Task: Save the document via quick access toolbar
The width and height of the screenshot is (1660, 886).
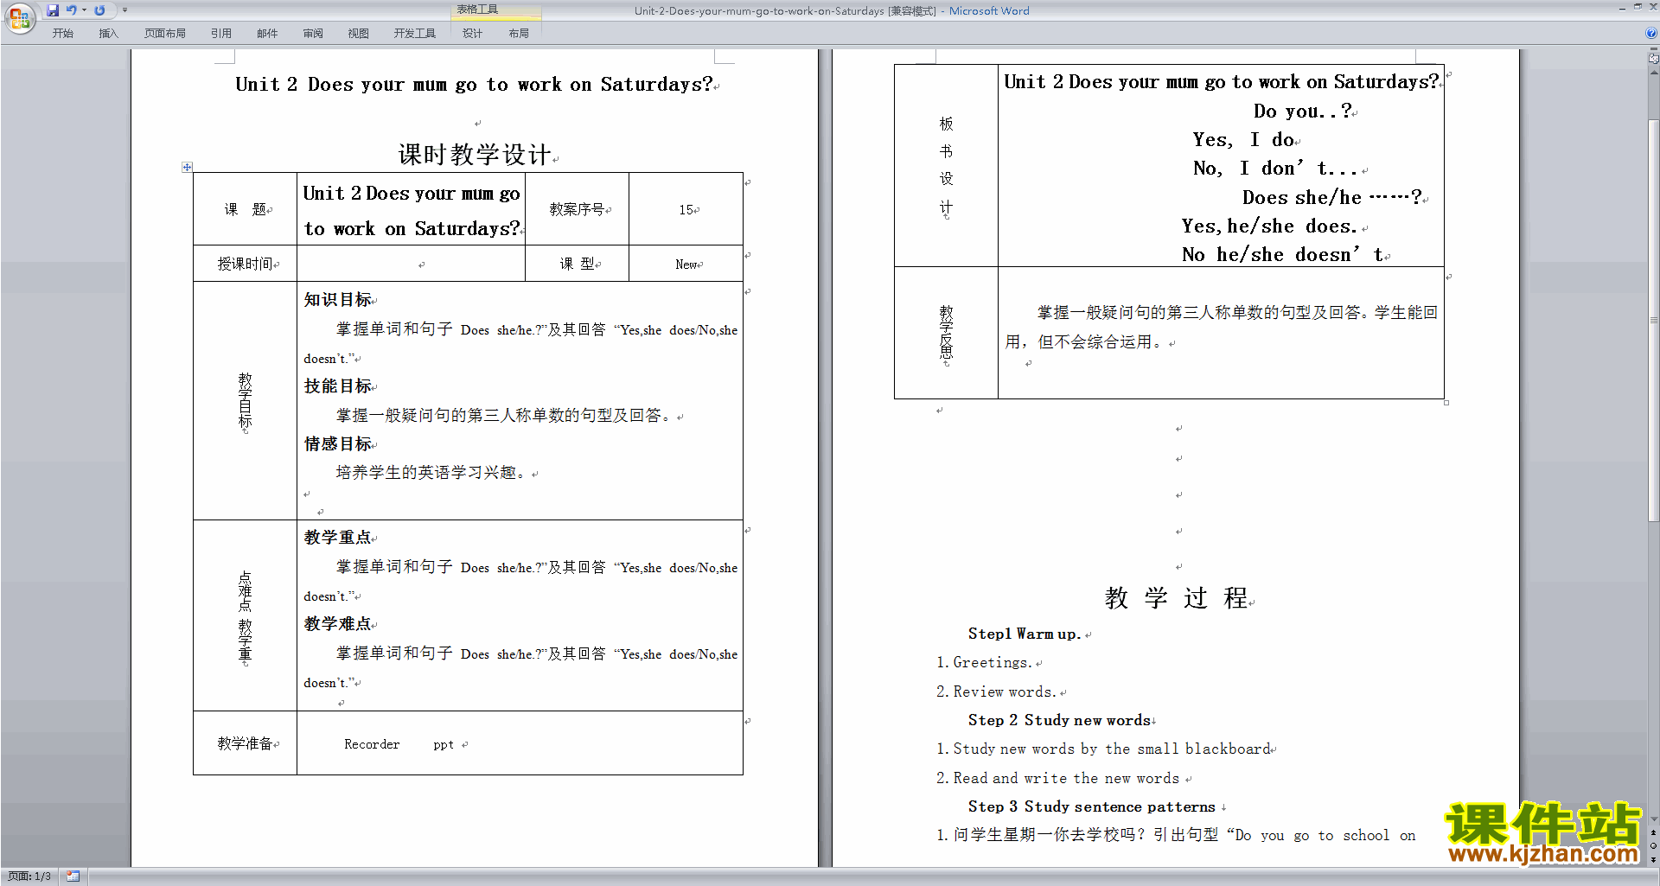Action: pyautogui.click(x=53, y=10)
